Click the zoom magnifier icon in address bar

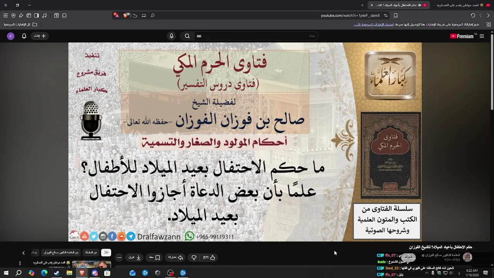(x=152, y=15)
